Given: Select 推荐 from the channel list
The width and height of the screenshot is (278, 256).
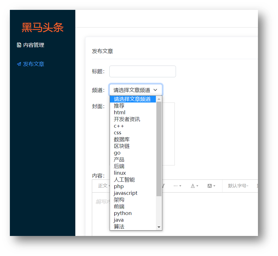Looking at the screenshot, I should (119, 106).
